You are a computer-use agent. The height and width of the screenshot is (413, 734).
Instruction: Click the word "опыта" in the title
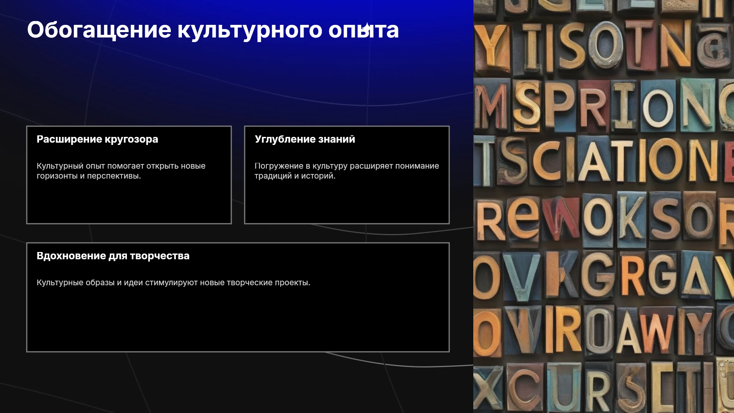[x=364, y=30]
